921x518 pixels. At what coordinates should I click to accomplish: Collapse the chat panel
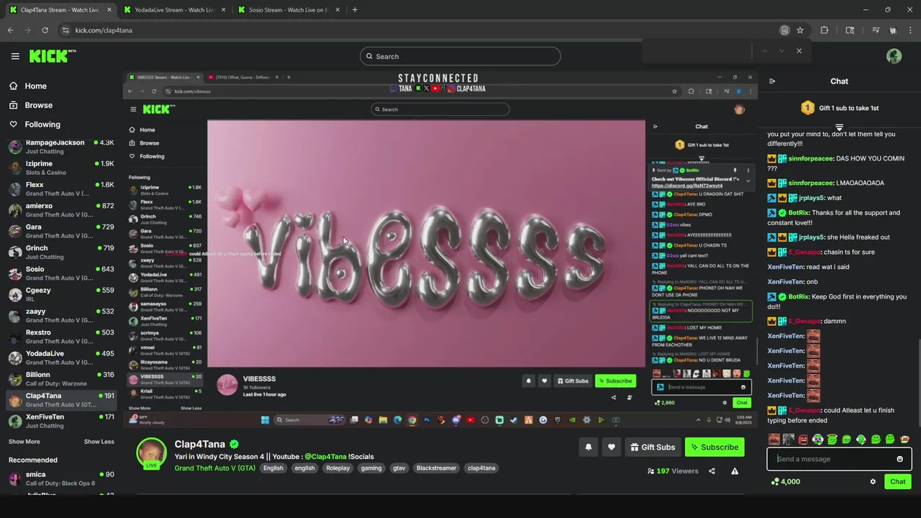click(772, 81)
